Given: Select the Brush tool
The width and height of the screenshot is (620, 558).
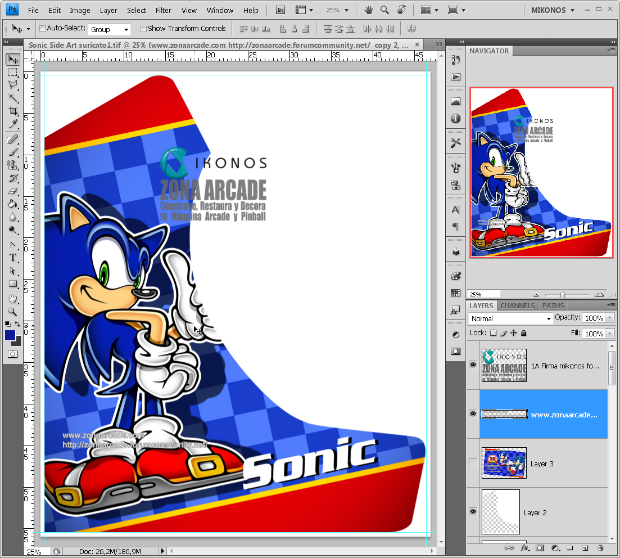Looking at the screenshot, I should coord(13,152).
